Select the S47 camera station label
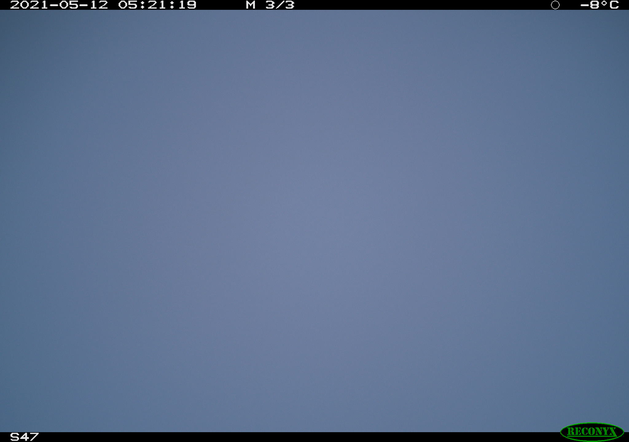This screenshot has width=629, height=442. 24,437
